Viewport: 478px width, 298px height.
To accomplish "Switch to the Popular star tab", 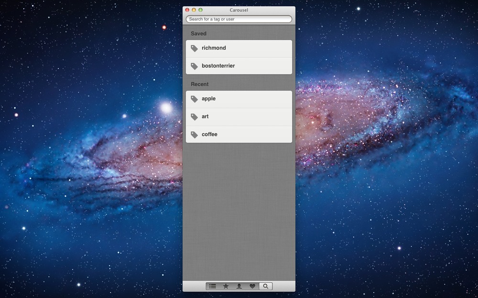I will 226,286.
